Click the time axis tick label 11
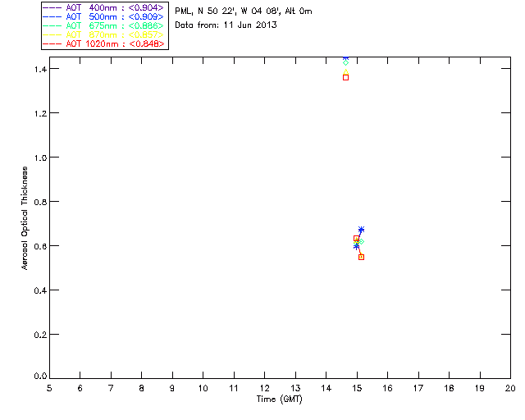The height and width of the screenshot is (420, 525). tap(234, 388)
